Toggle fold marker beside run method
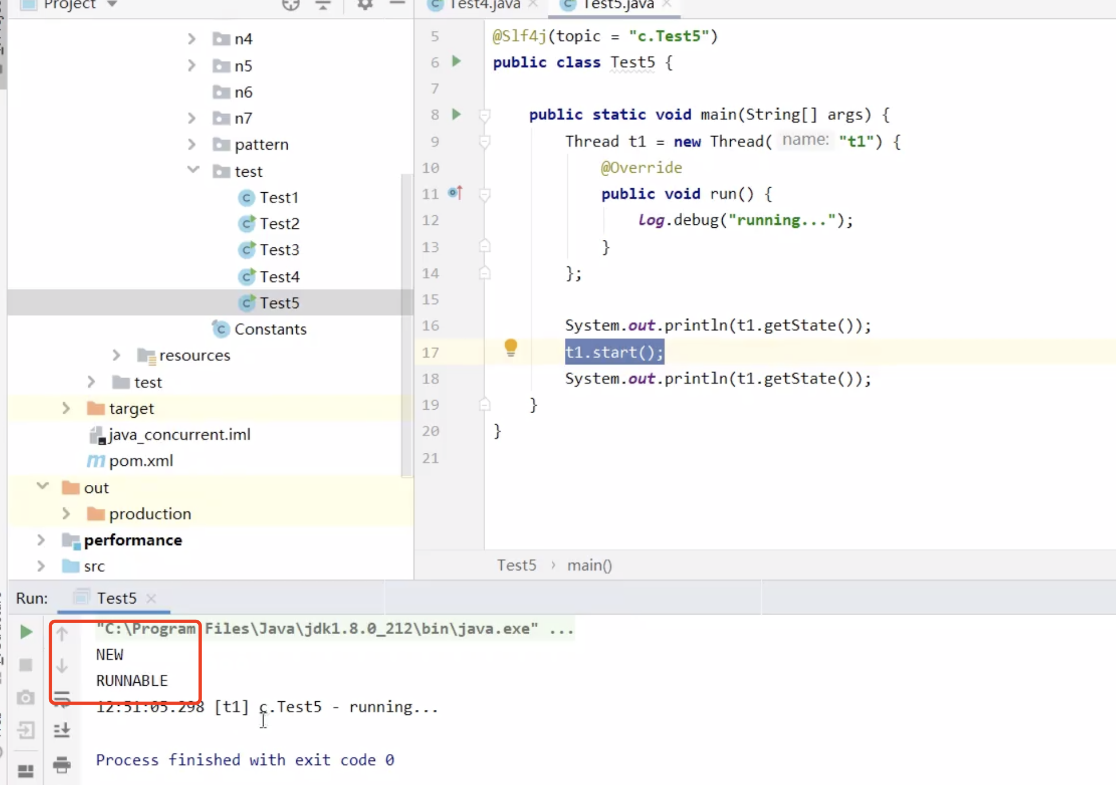This screenshot has height=785, width=1116. [485, 195]
